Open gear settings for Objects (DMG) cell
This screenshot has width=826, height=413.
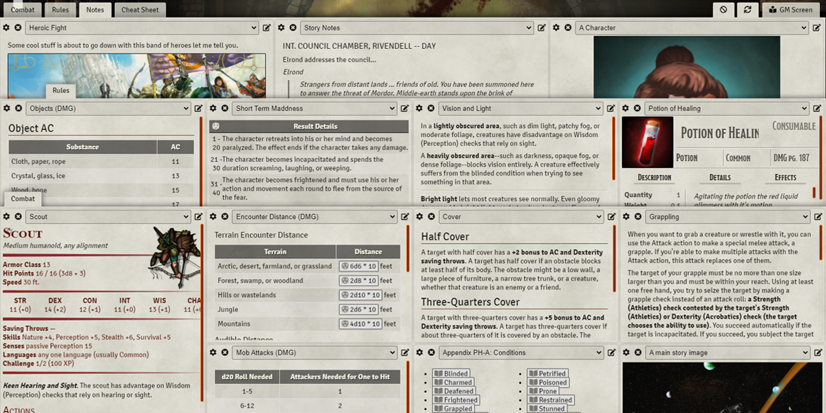[7, 109]
